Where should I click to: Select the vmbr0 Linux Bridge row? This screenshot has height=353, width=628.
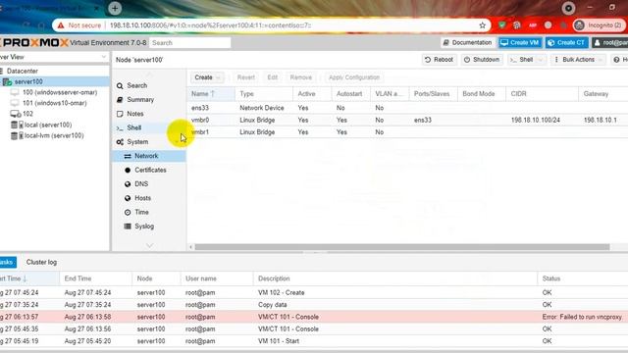pyautogui.click(x=407, y=120)
